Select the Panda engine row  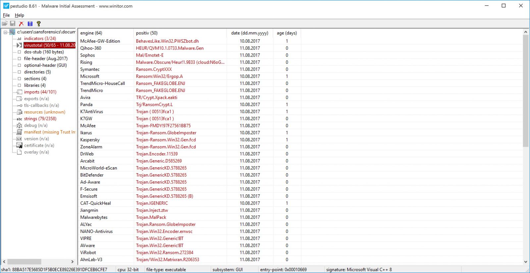pos(189,104)
